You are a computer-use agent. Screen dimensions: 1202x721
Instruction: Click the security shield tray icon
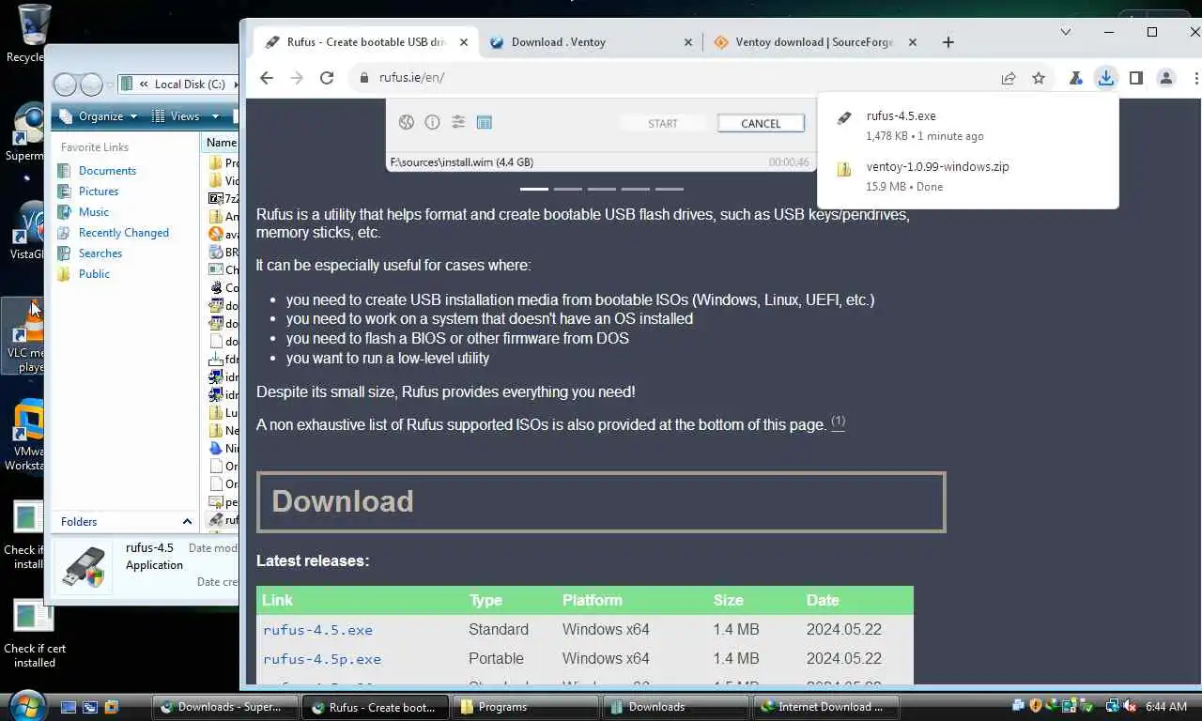click(x=1036, y=706)
